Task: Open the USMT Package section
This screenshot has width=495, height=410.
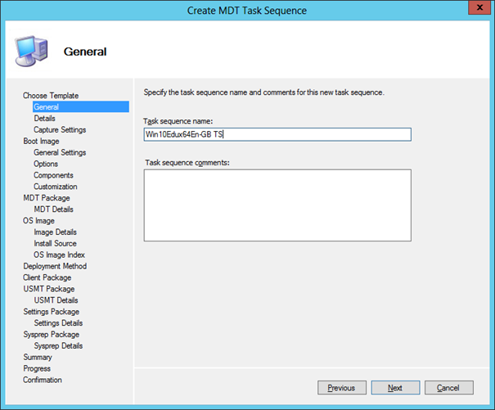Action: point(48,289)
